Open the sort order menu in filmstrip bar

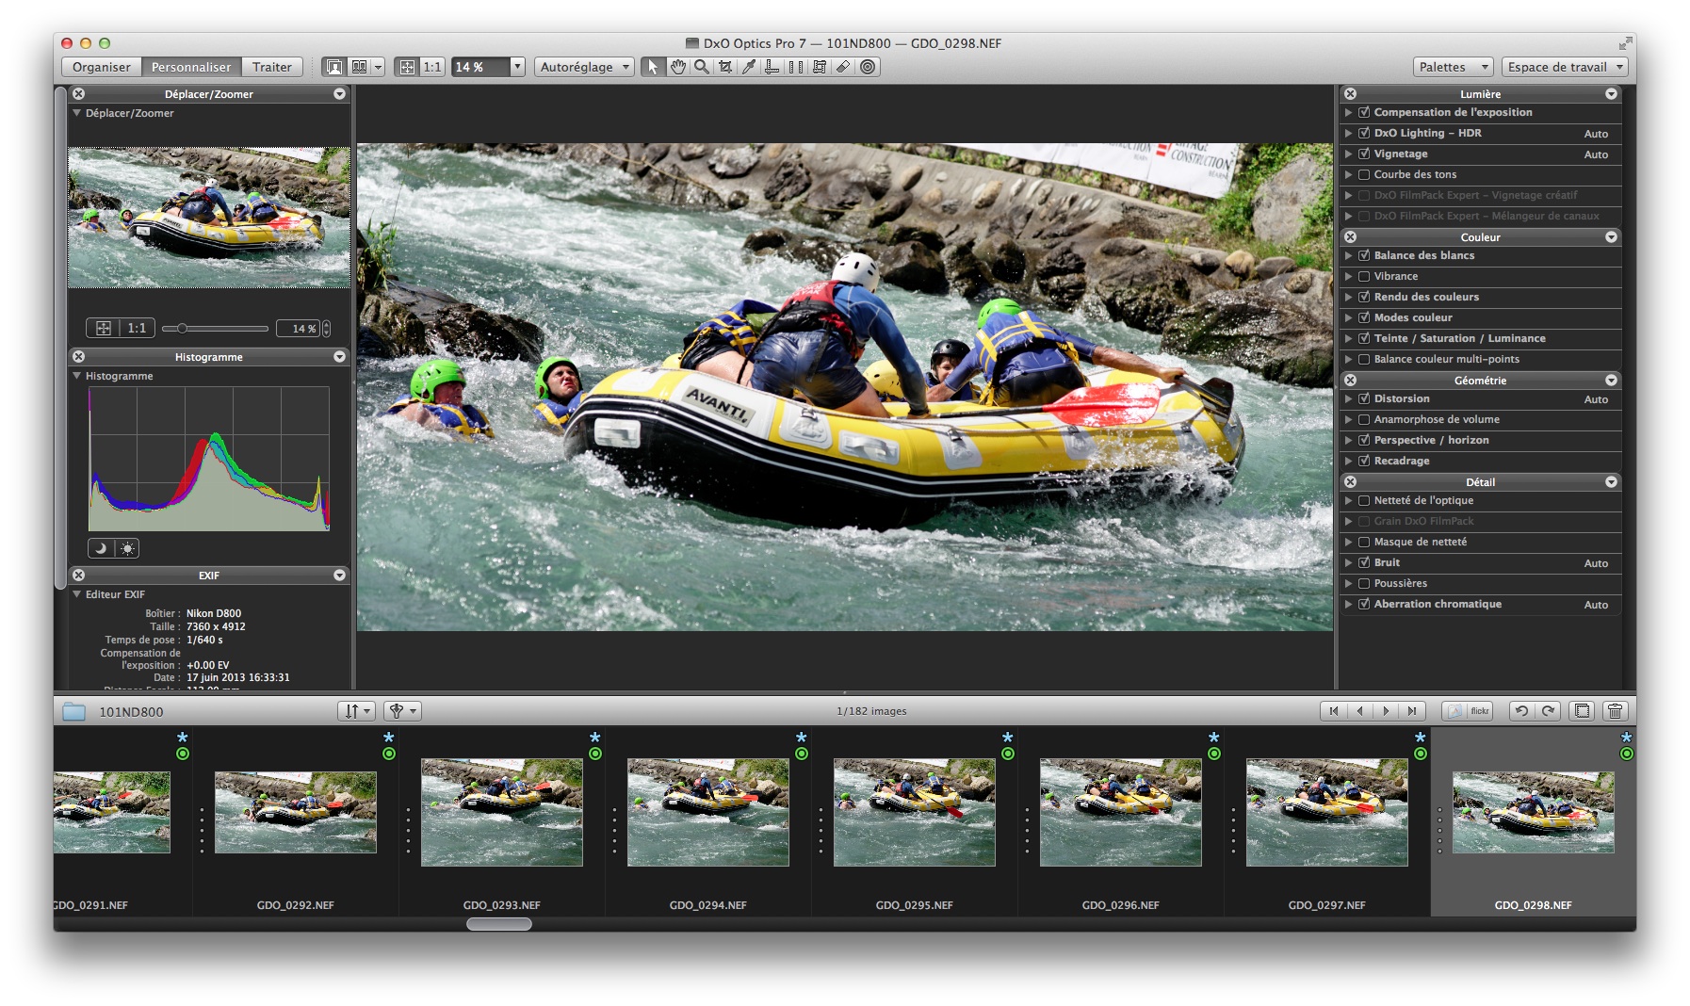coord(357,711)
